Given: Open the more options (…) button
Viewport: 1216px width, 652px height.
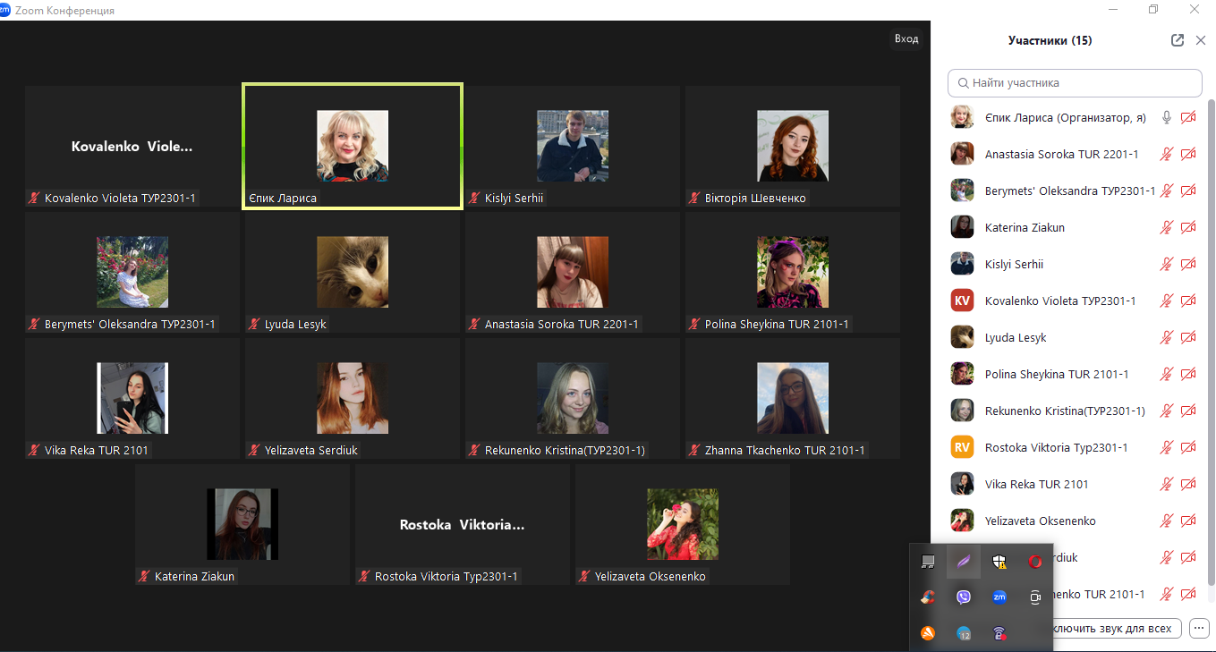Looking at the screenshot, I should click(x=1200, y=628).
